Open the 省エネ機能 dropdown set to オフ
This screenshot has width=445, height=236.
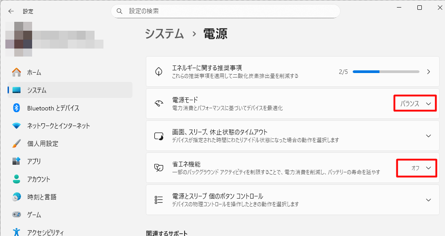click(x=416, y=168)
